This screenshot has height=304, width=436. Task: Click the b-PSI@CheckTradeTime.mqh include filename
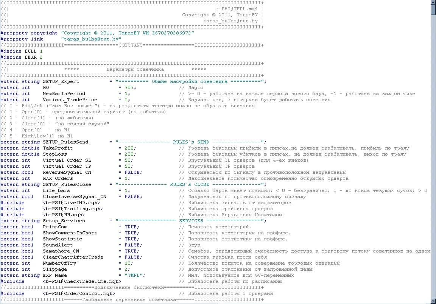82,281
